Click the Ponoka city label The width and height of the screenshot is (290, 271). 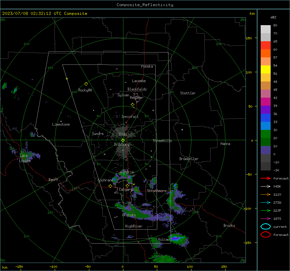click(x=147, y=66)
